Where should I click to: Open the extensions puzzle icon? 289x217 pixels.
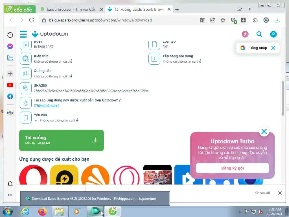click(256, 20)
